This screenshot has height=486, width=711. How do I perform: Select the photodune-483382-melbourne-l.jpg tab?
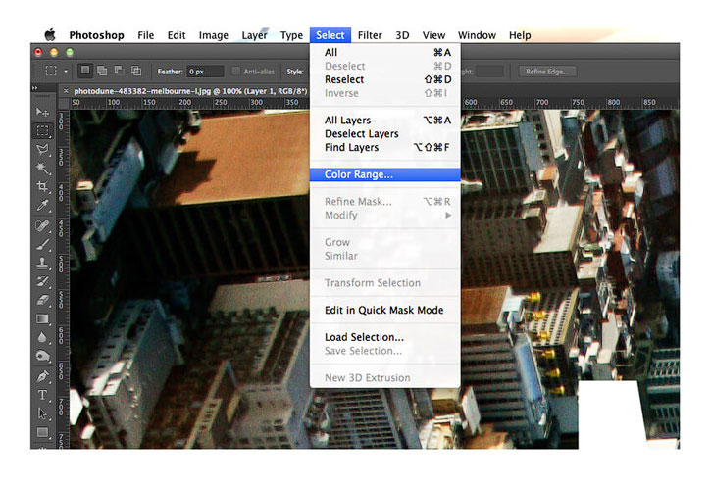190,91
